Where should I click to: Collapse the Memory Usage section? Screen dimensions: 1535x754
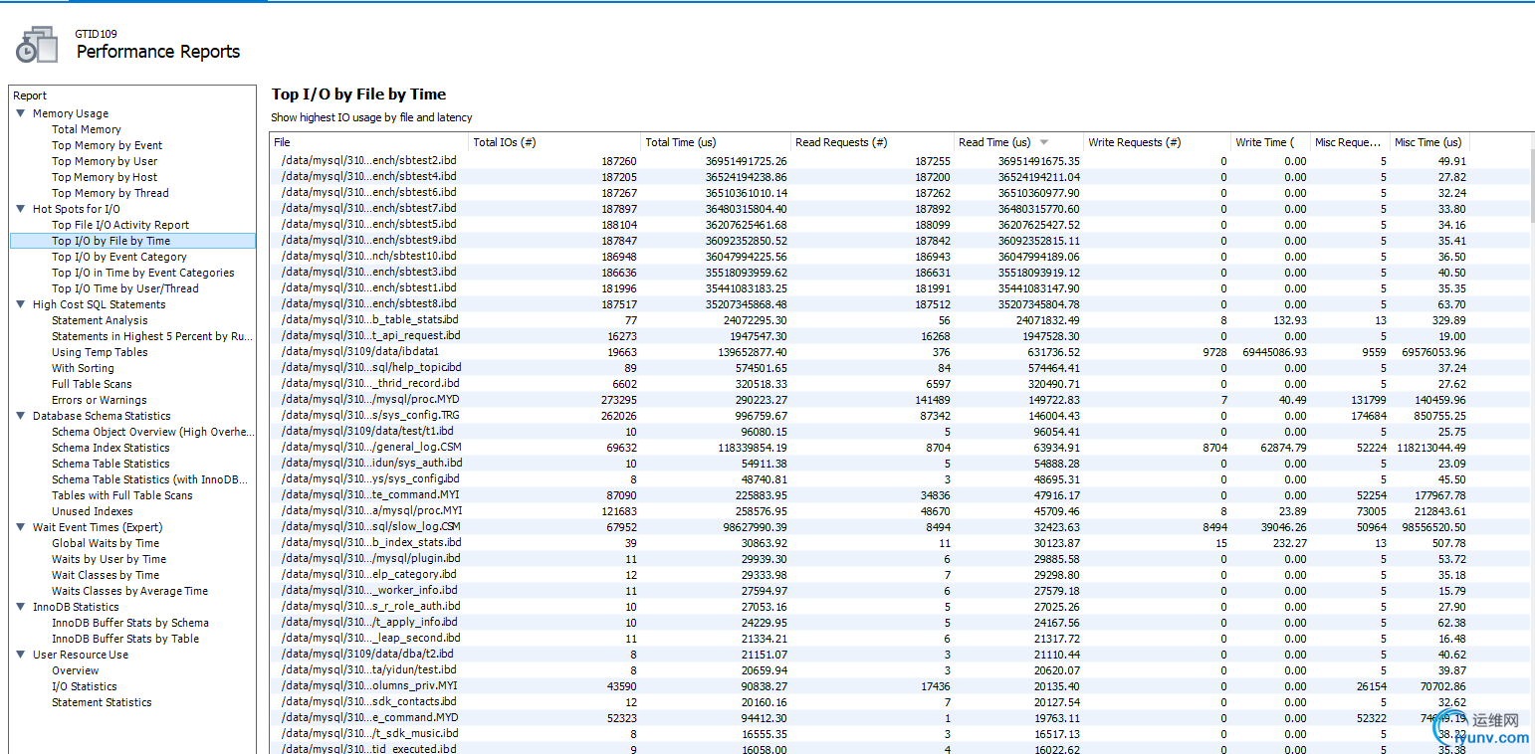pyautogui.click(x=20, y=113)
